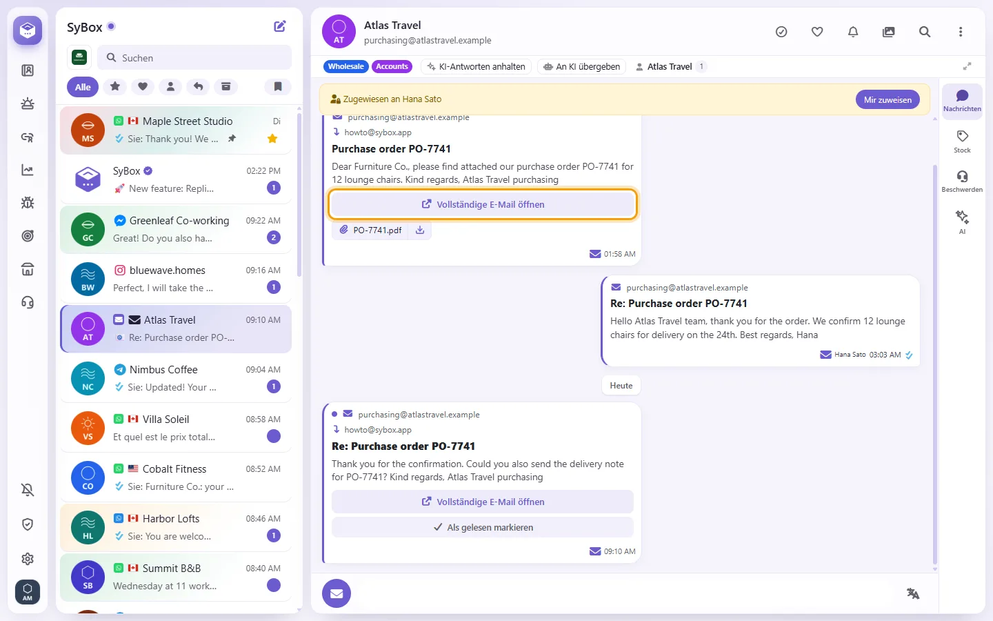
Task: Open the Stock side tab
Action: pos(962,141)
